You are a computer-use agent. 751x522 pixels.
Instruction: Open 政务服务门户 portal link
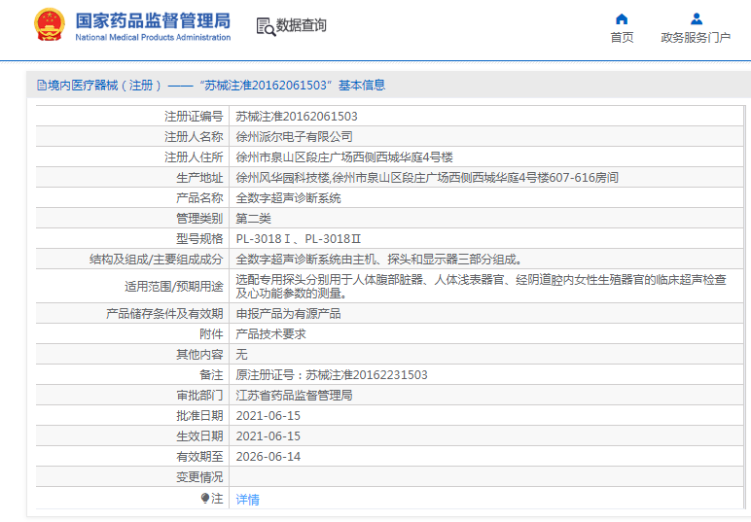[696, 38]
